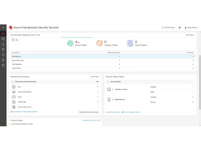Click the AutoRun files USB icon
The height and width of the screenshot is (151, 201).
tap(14, 102)
